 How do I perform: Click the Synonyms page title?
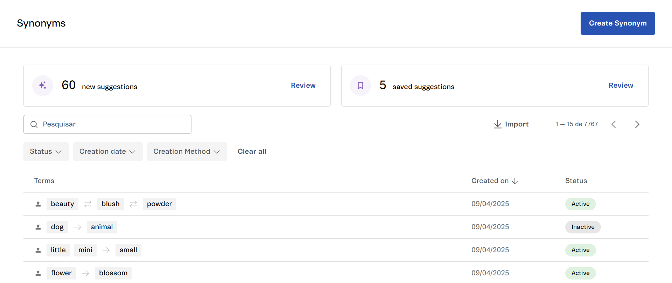click(x=41, y=23)
